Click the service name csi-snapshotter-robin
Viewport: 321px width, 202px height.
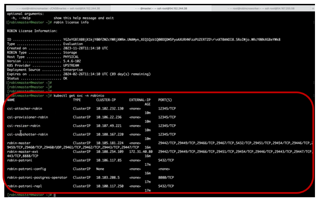[28, 134]
